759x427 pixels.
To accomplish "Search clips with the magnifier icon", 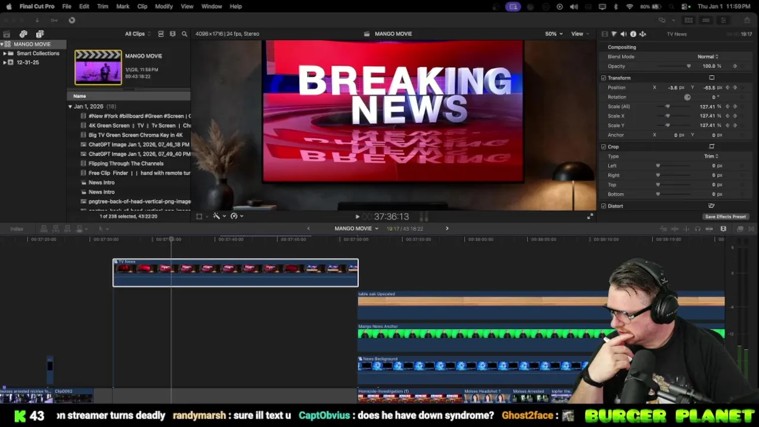I will (184, 34).
